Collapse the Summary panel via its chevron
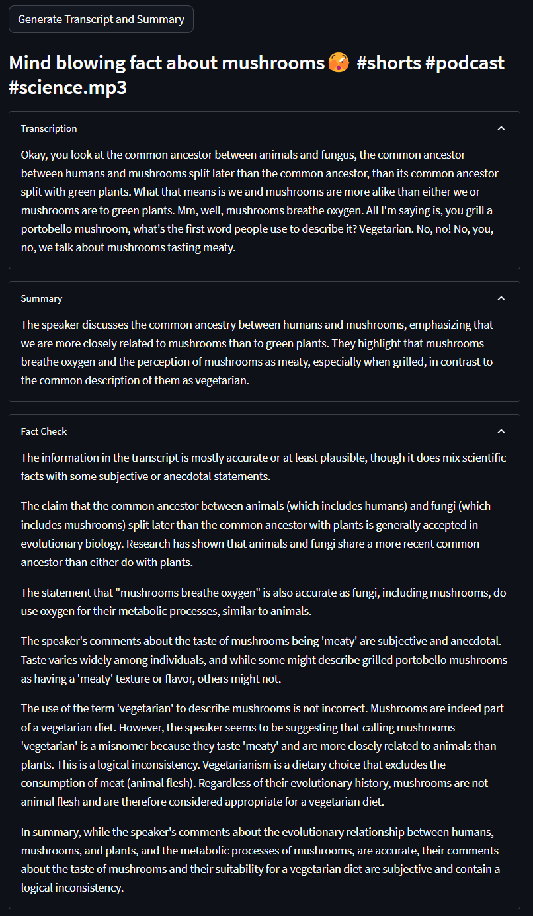Viewport: 533px width, 916px height. point(501,298)
